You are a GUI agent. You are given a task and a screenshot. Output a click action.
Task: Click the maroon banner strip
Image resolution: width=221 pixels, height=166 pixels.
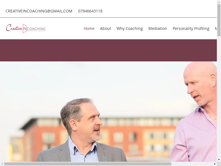[108, 50]
